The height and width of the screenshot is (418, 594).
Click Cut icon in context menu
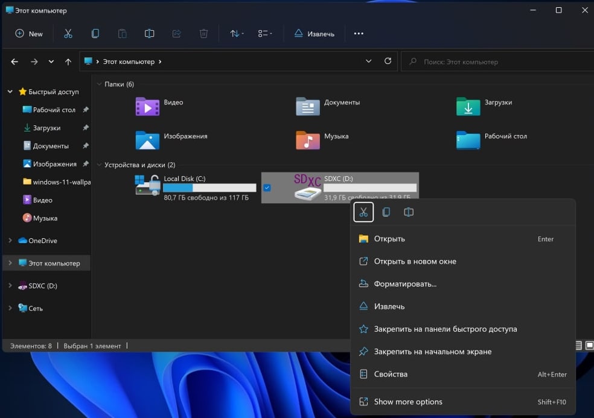pyautogui.click(x=363, y=212)
